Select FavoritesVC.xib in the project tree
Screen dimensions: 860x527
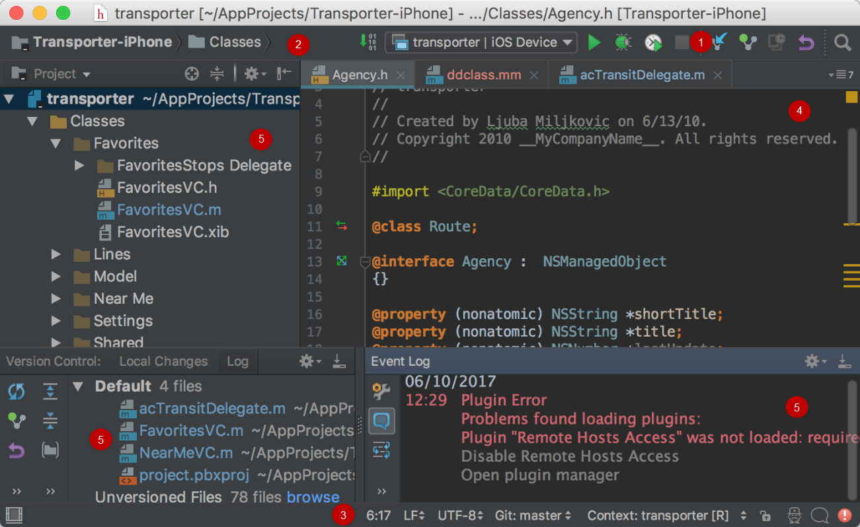coord(173,232)
